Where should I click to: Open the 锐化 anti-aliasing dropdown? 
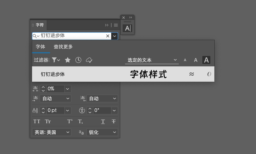[102, 132]
